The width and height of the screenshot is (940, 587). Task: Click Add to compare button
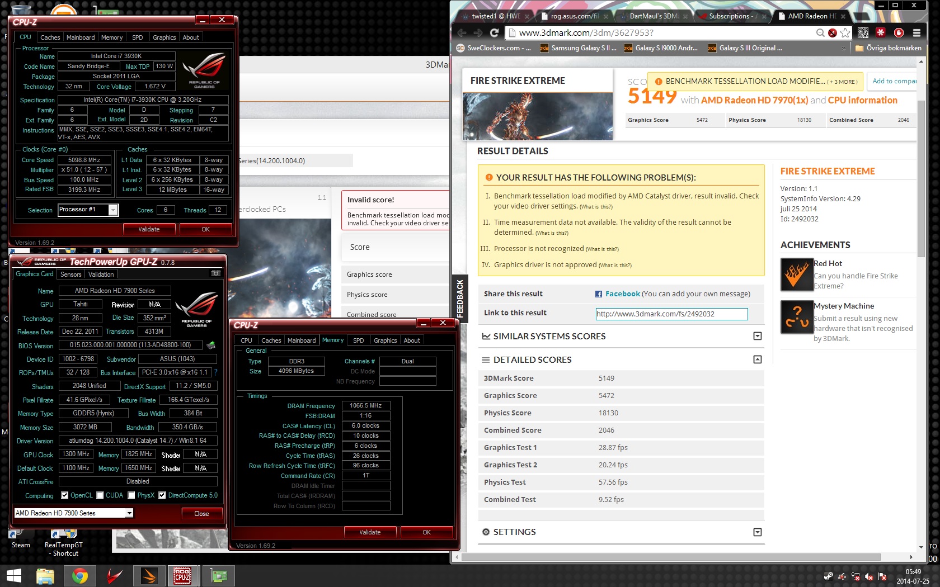pos(892,81)
